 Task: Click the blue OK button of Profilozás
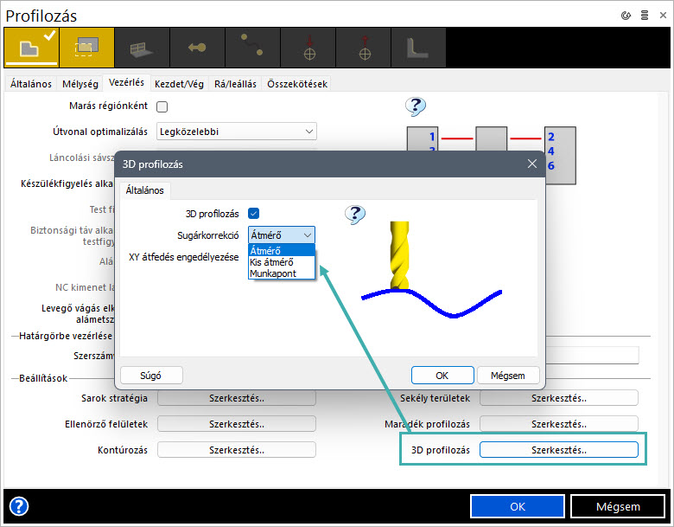coord(518,506)
